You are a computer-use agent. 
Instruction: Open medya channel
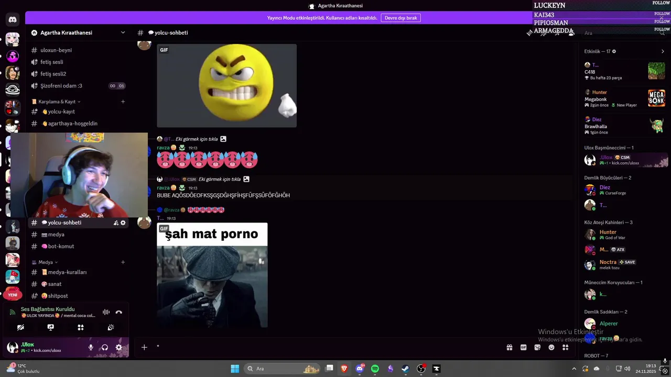click(78, 235)
